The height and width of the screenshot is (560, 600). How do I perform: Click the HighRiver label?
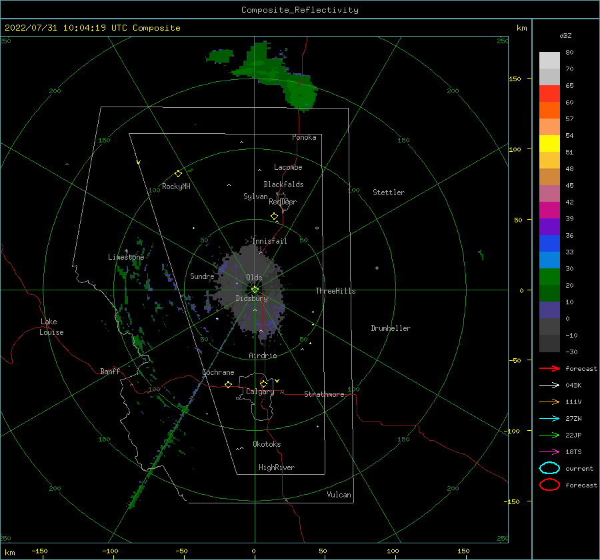[277, 467]
